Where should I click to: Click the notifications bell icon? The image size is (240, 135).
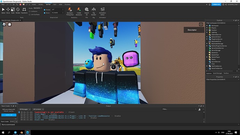click(209, 5)
